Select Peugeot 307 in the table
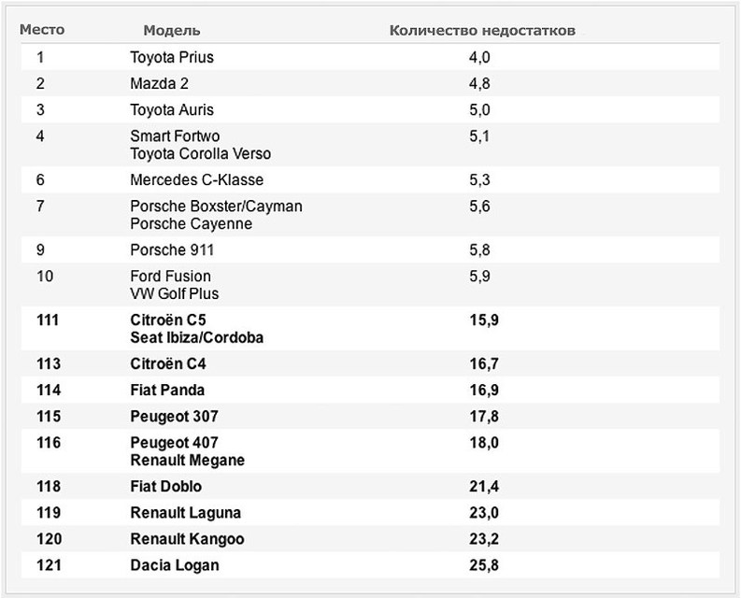Image resolution: width=741 pixels, height=598 pixels. (174, 417)
